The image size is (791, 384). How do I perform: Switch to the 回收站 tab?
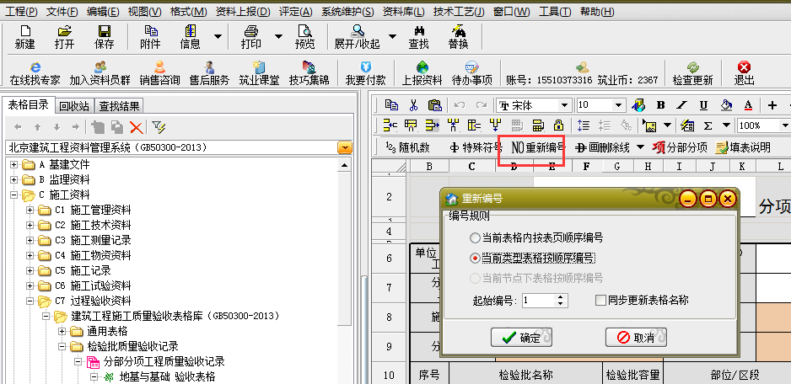(x=73, y=106)
